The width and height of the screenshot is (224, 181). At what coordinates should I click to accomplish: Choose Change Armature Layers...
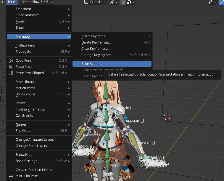tap(39, 140)
